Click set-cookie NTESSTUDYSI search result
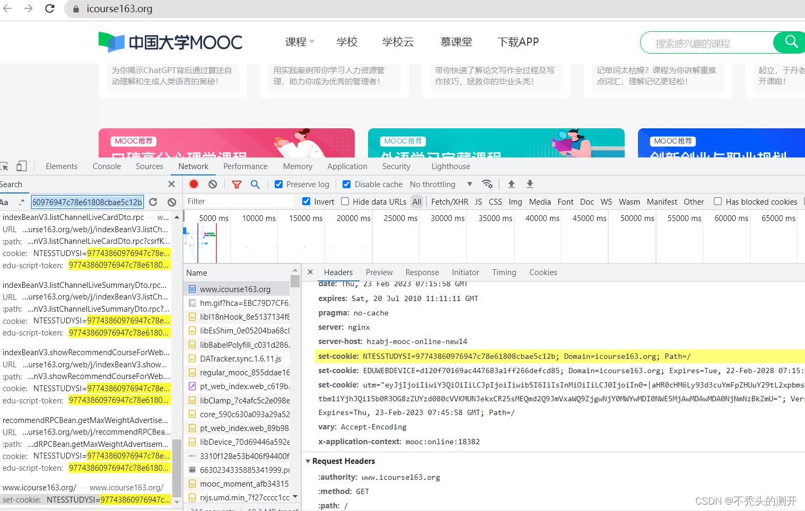 86,499
